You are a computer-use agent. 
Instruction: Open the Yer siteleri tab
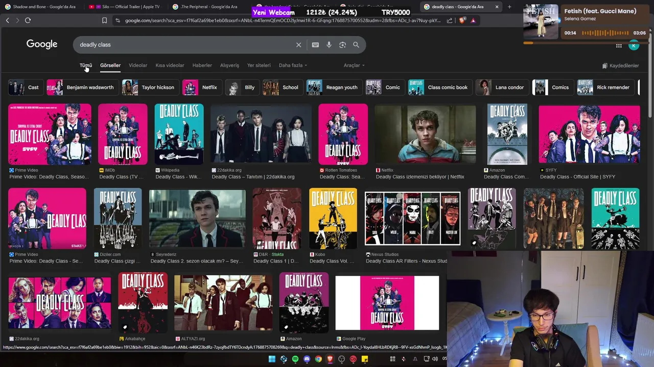[x=259, y=65]
